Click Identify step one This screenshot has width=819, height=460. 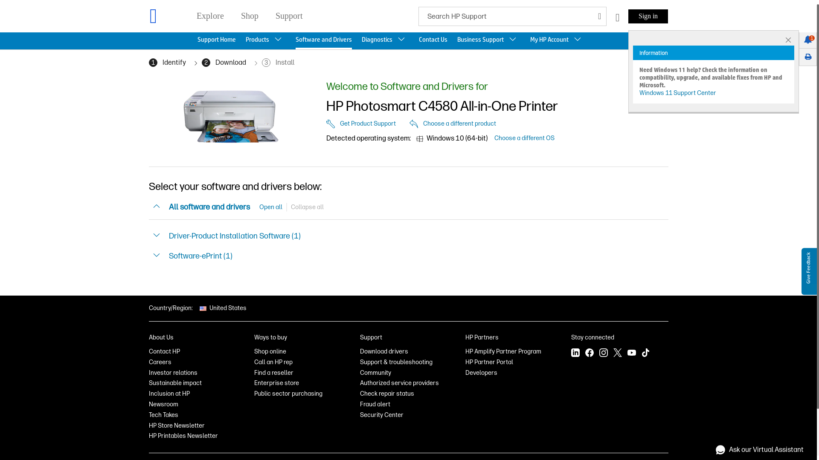point(167,63)
